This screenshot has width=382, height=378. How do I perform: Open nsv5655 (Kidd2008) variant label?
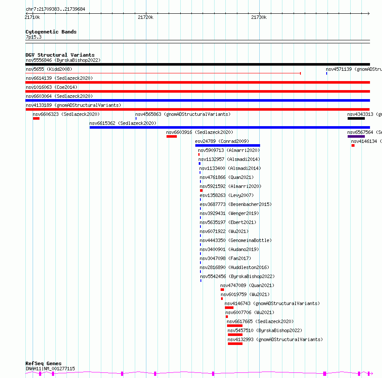pyautogui.click(x=49, y=69)
